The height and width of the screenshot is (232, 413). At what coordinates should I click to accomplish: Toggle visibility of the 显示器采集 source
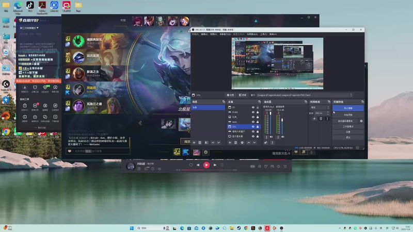(253, 136)
